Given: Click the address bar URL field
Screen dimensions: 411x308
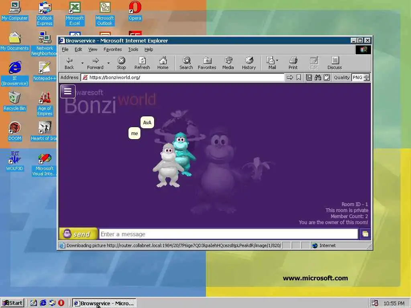Looking at the screenshot, I should tap(183, 77).
